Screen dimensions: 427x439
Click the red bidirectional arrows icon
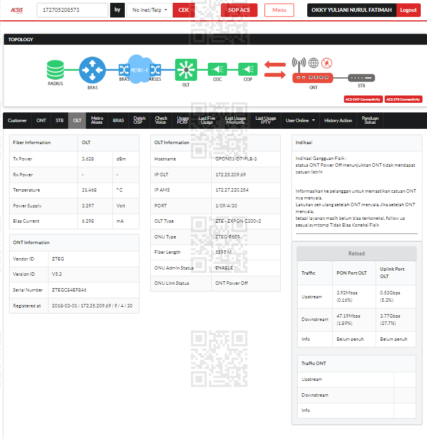click(275, 69)
